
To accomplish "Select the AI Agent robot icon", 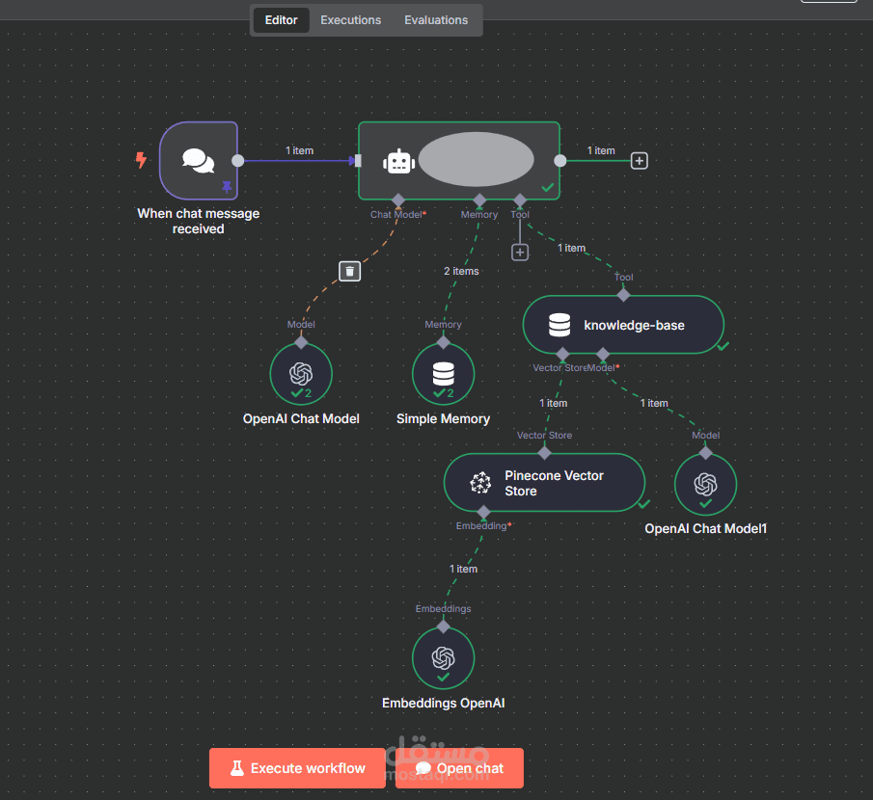I will 398,161.
